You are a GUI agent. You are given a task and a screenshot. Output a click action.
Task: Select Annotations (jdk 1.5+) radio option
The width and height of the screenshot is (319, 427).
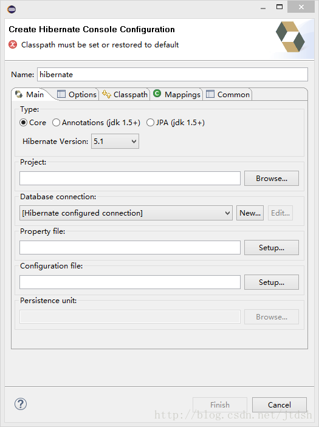point(56,123)
